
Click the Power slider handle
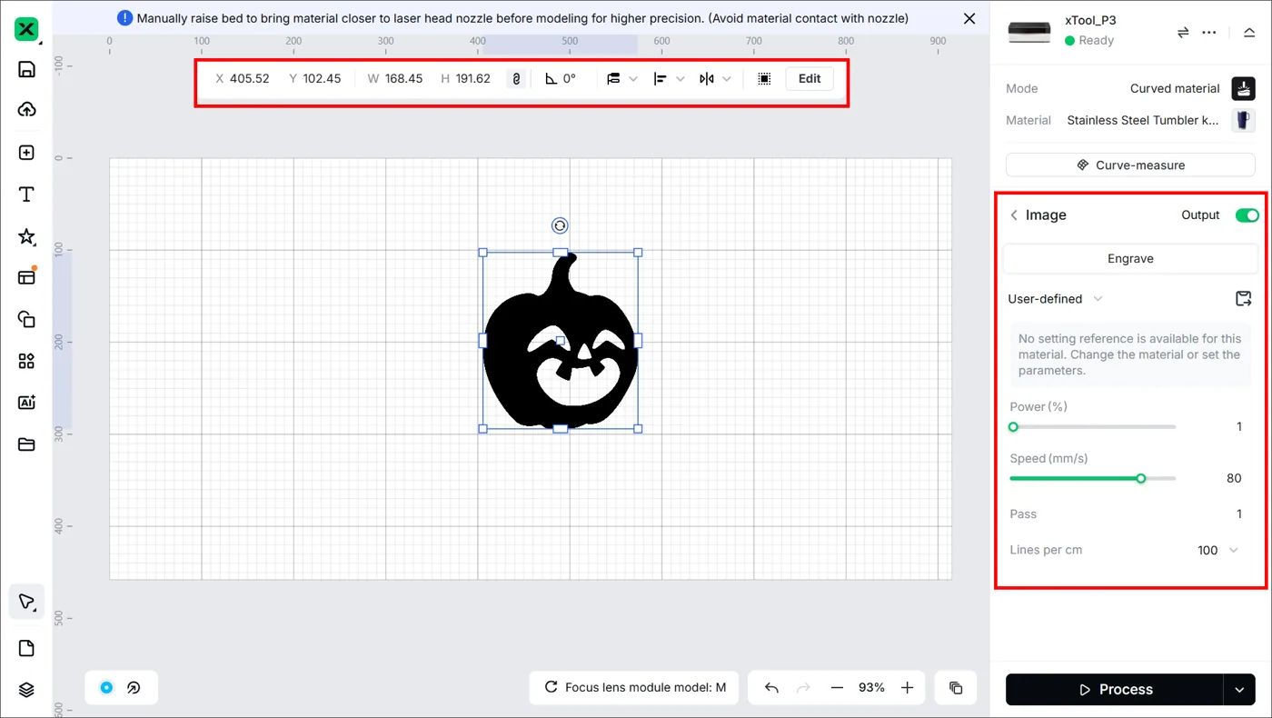click(x=1013, y=427)
